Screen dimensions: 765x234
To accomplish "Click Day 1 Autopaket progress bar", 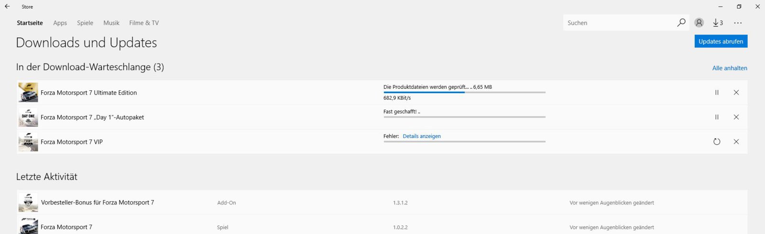I will 464,117.
